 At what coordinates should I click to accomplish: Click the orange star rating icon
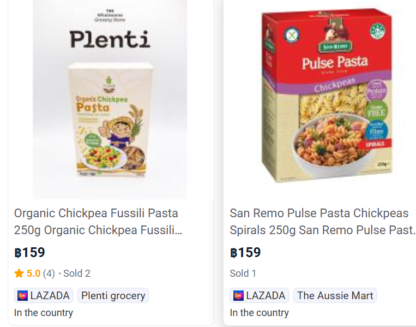19,274
